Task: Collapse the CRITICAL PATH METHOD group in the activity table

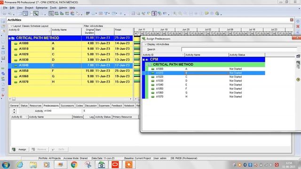Action: [9, 38]
